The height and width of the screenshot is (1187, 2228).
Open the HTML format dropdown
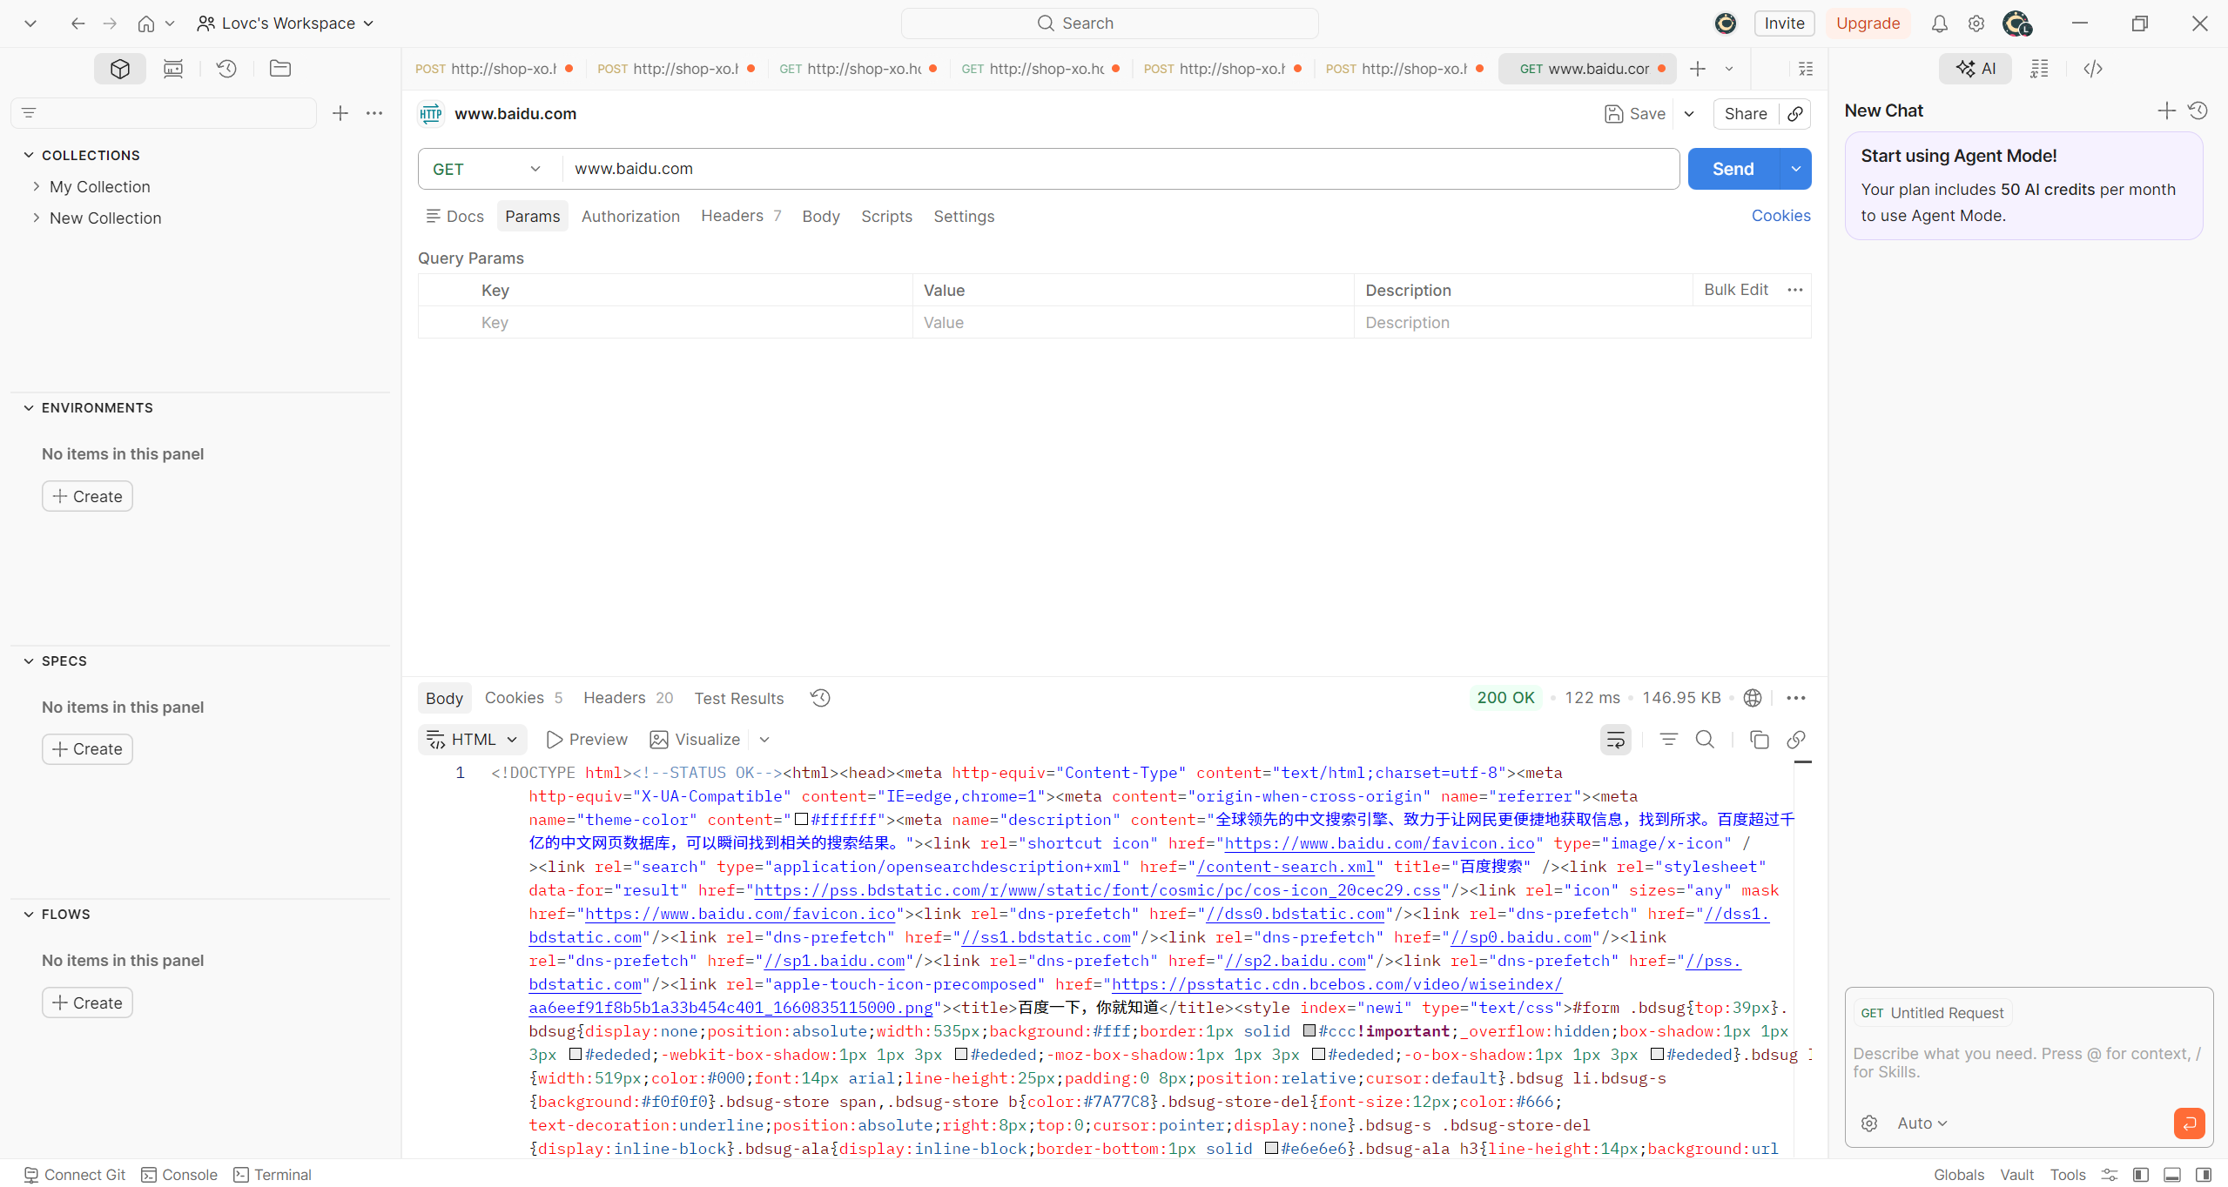tap(473, 740)
